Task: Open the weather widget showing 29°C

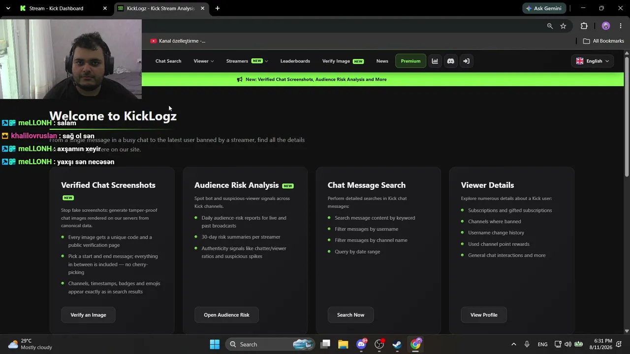Action: (31, 344)
